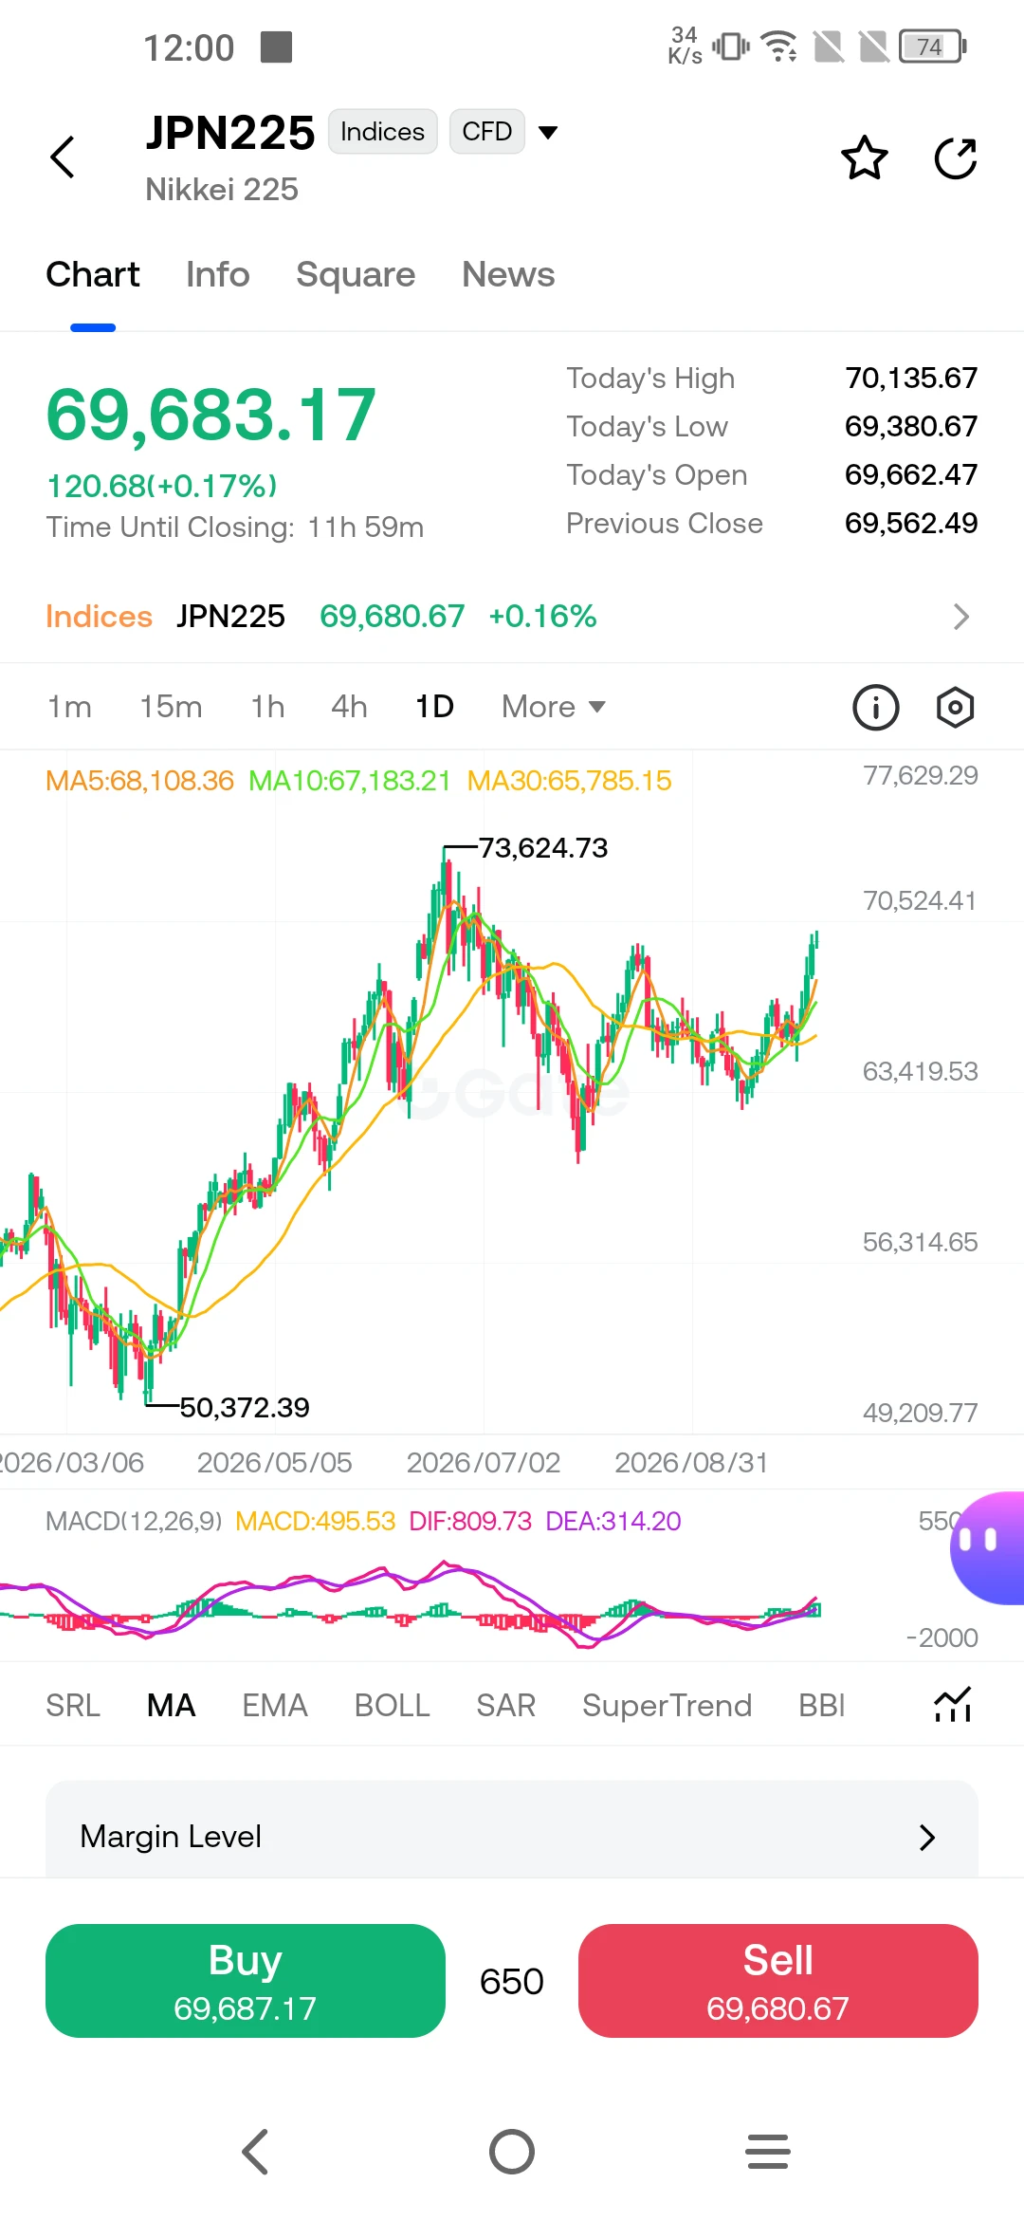1024x2220 pixels.
Task: Open the More timeframes dropdown
Action: [554, 707]
